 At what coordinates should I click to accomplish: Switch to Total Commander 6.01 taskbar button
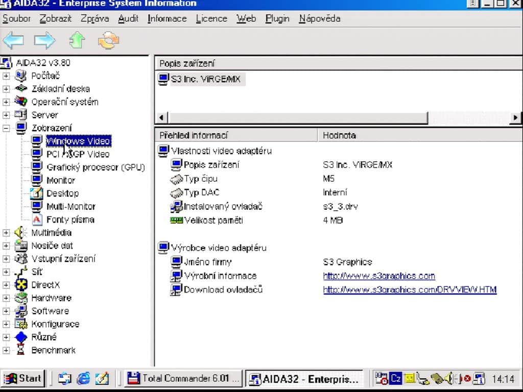click(183, 378)
